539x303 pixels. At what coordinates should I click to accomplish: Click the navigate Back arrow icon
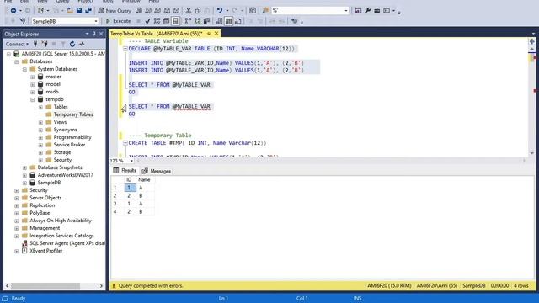coord(13,11)
